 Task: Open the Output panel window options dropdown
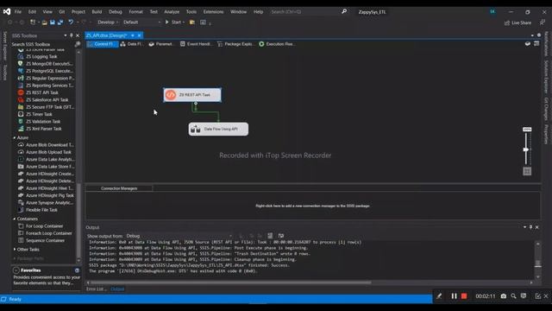coord(525,227)
